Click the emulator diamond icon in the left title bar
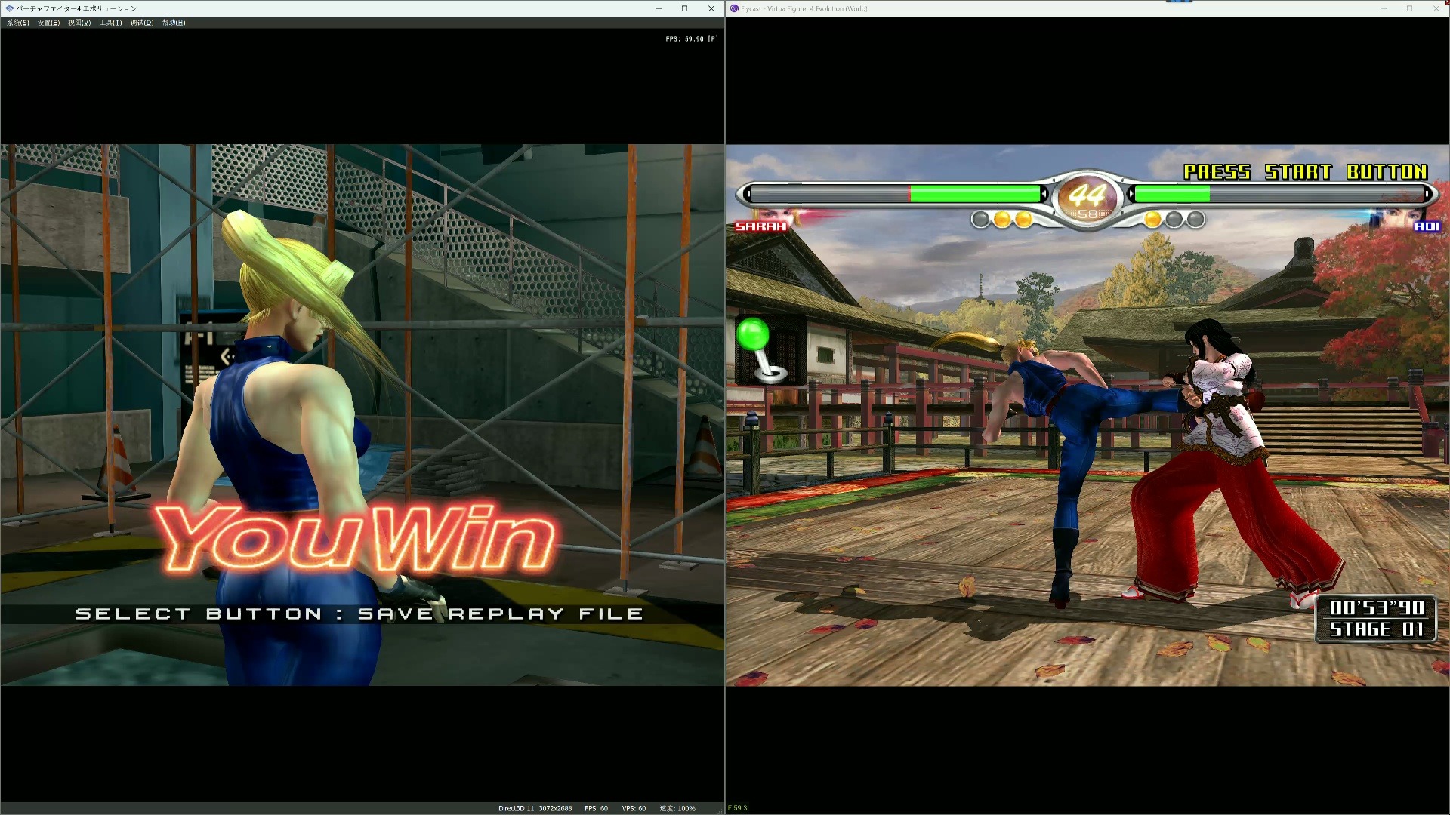 point(8,8)
